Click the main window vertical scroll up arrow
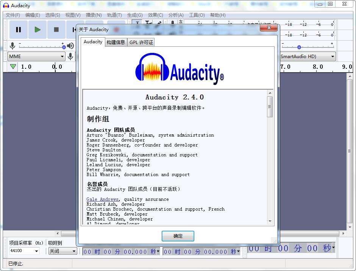 350,76
